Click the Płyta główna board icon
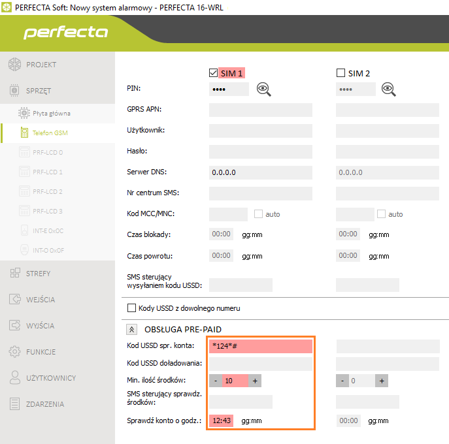449x444 pixels. coord(24,113)
